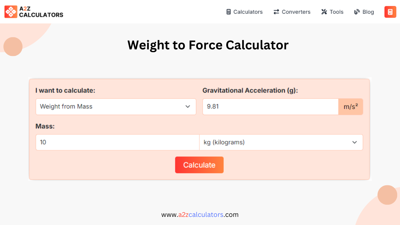Click inside the gravitational acceleration field showing 9.81
Screen dimensions: 400x225
tap(270, 107)
